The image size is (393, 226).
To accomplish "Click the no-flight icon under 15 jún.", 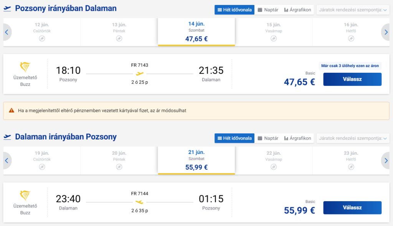I will point(274,39).
